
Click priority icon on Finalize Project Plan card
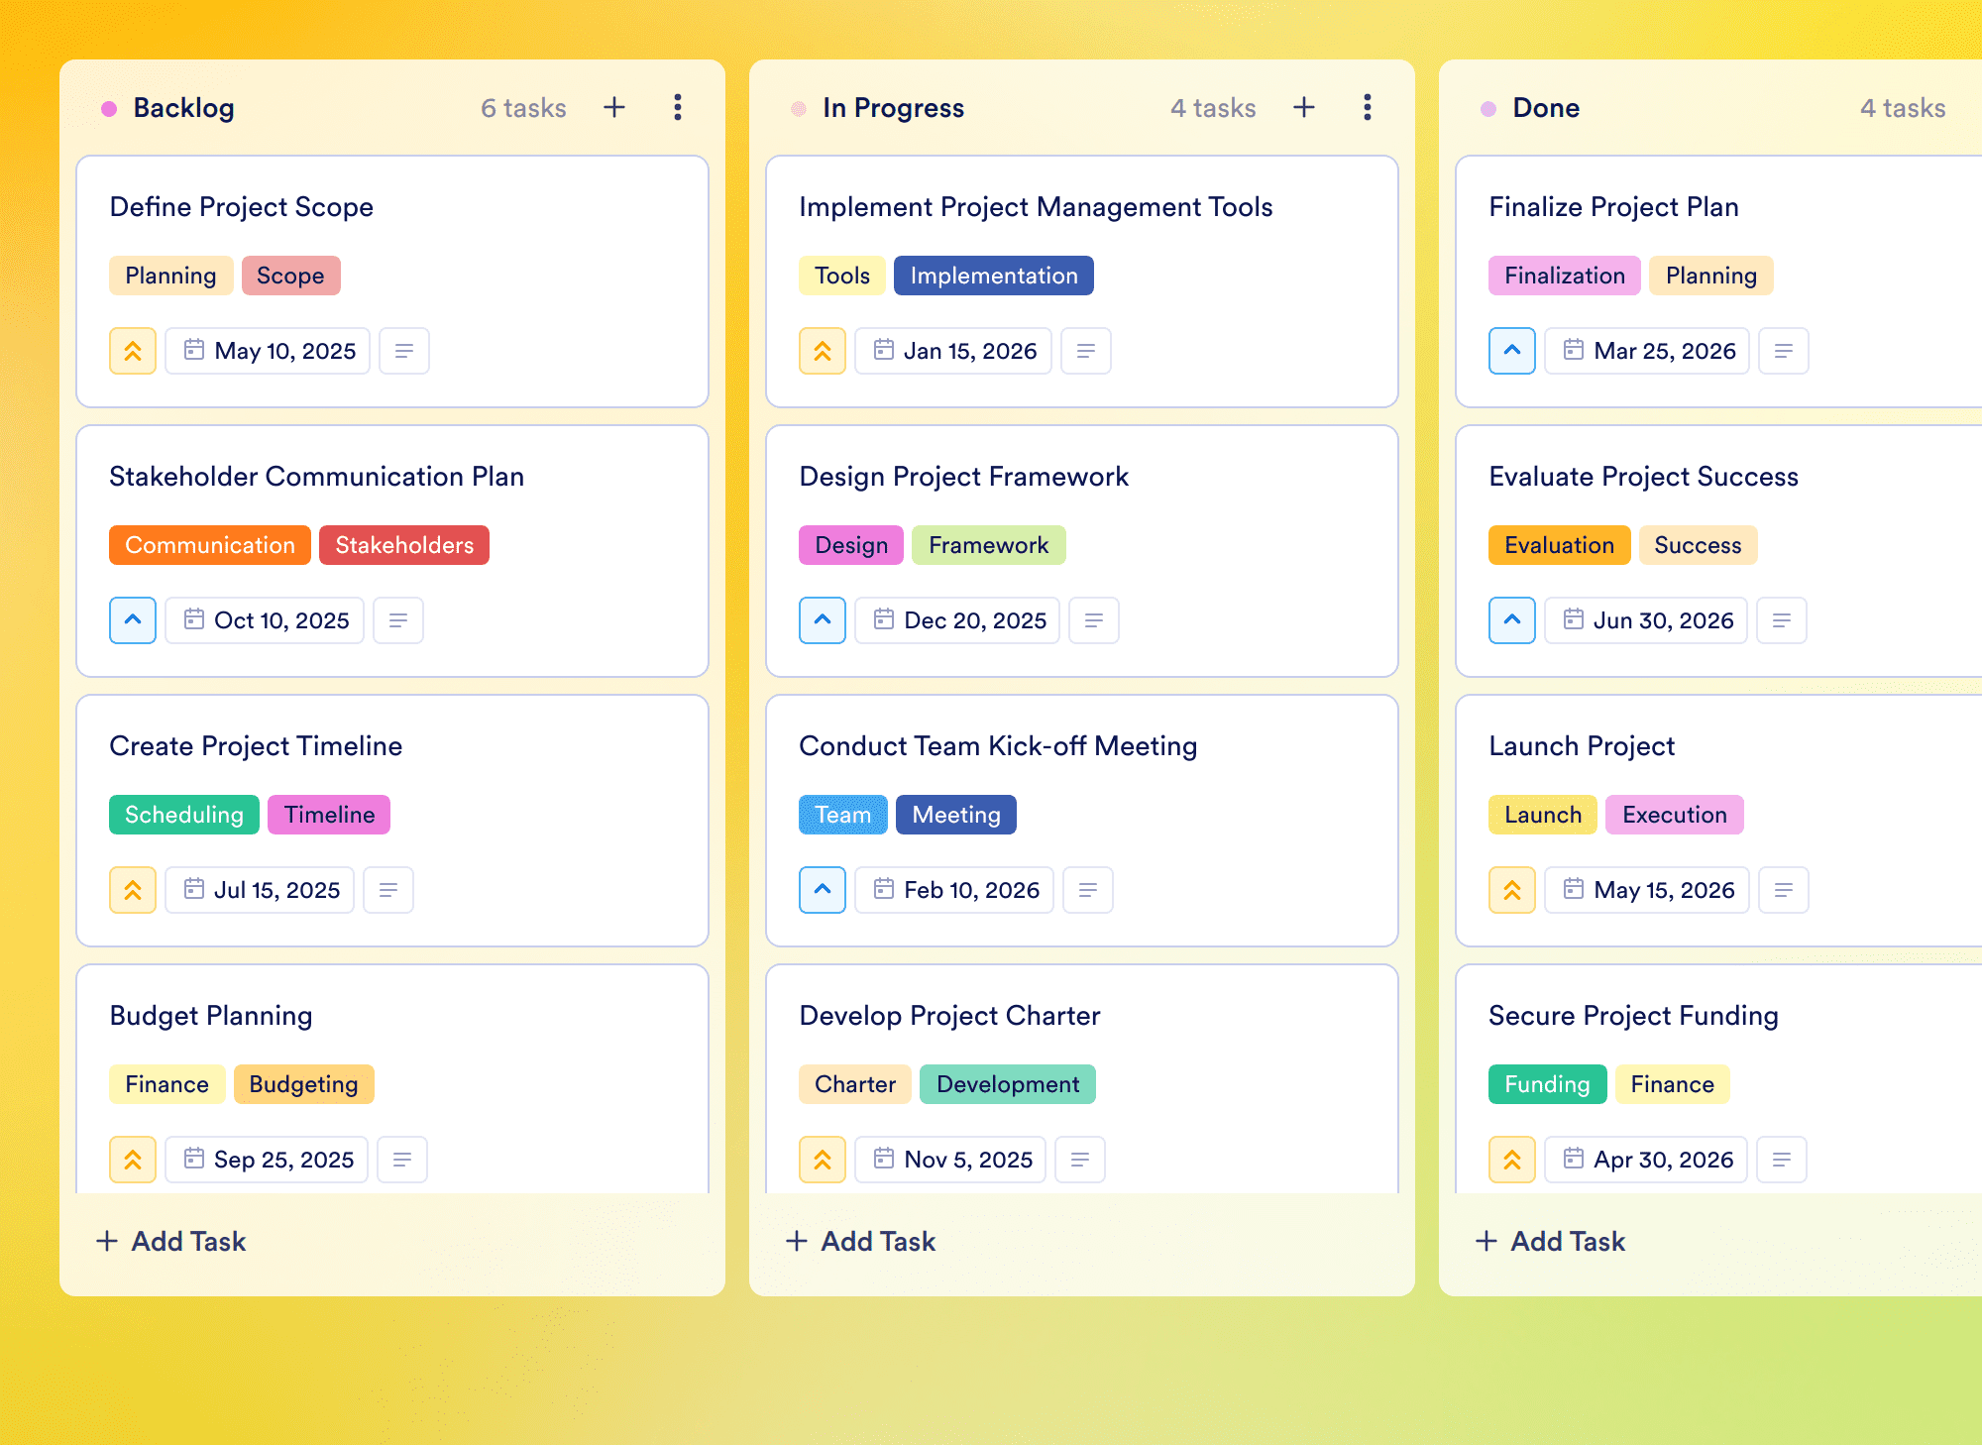coord(1512,351)
